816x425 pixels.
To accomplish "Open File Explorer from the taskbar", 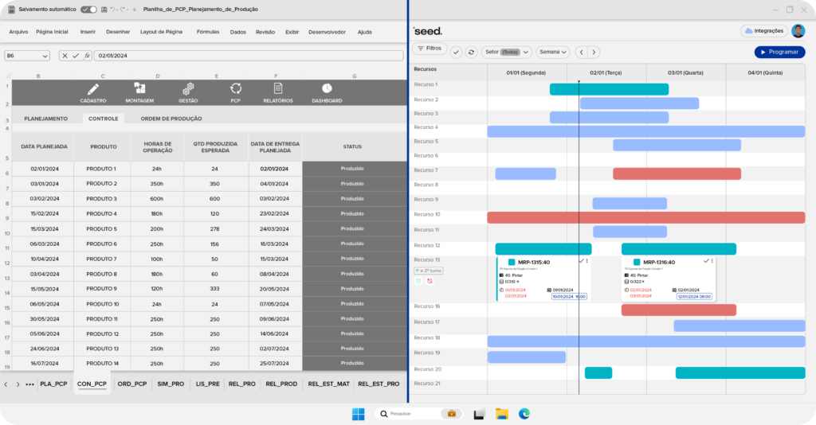I will click(x=502, y=413).
